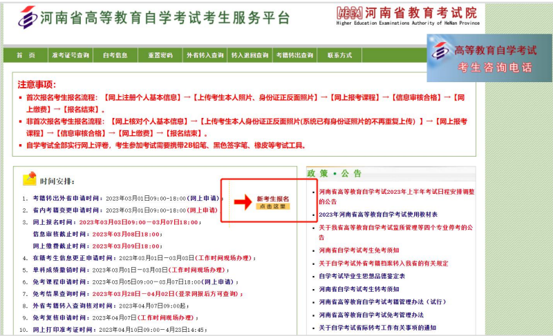This screenshot has height=336, width=553.
Task: Go to 自考信息 in the menu
Action: 115,55
